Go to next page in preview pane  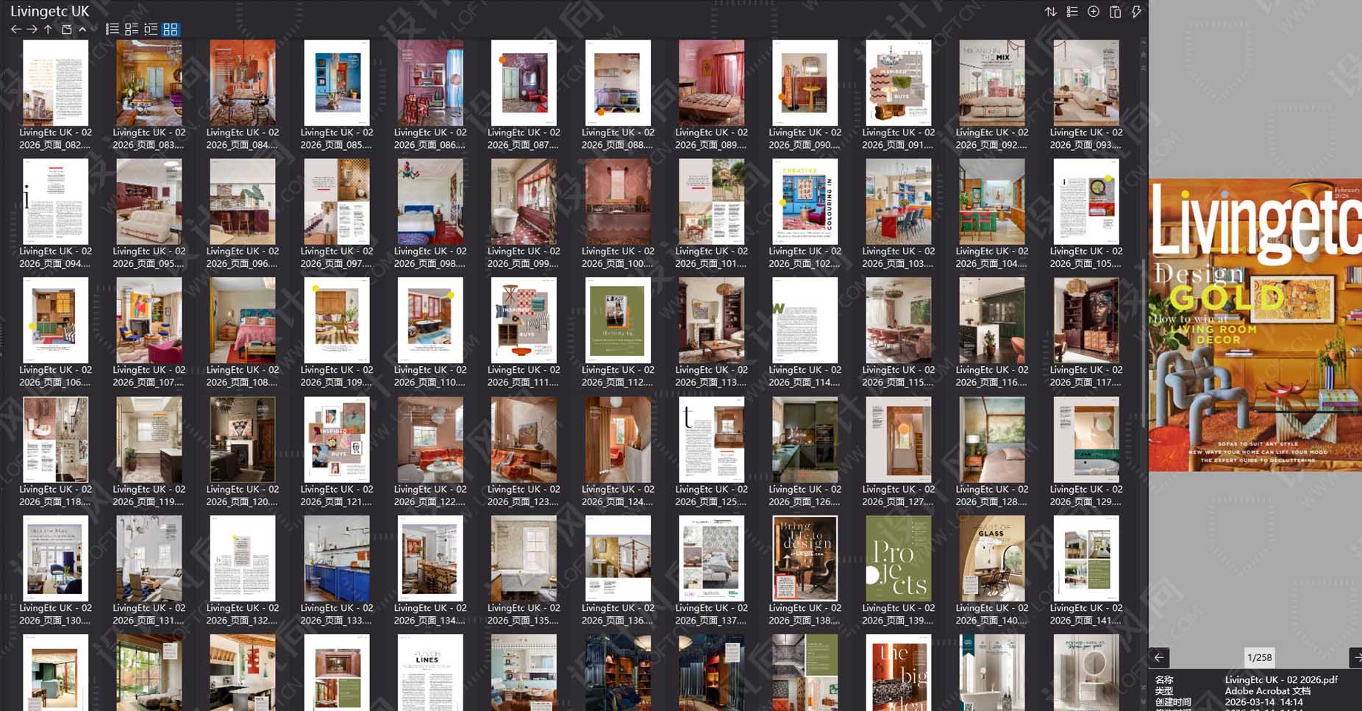[1356, 657]
